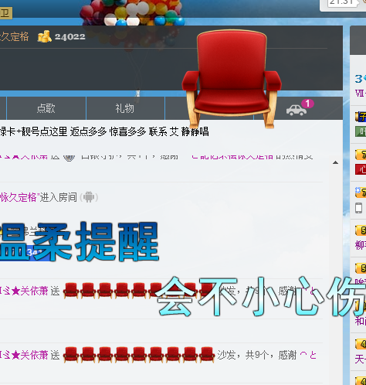Image resolution: width=366 pixels, height=385 pixels.
Task: Click the 永久定格 username who entered the room
Action: click(19, 197)
